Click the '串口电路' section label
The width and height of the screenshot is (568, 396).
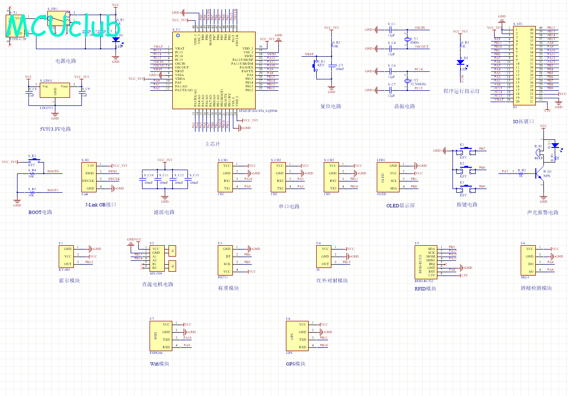(x=289, y=207)
